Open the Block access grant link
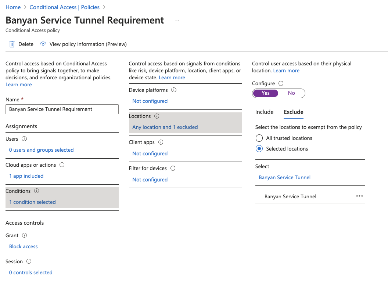 [24, 246]
